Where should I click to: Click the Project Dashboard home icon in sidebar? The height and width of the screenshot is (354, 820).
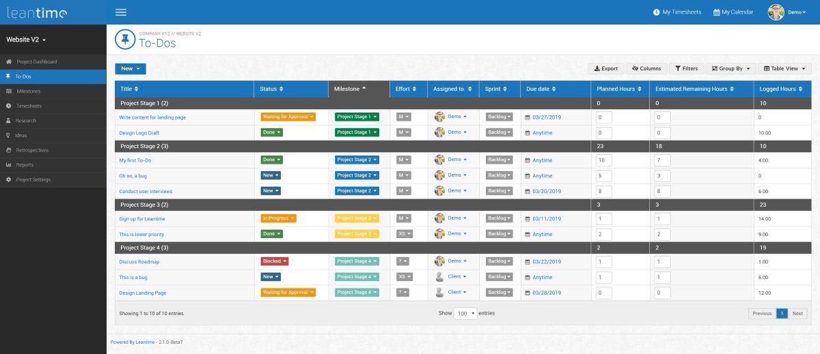(x=9, y=62)
